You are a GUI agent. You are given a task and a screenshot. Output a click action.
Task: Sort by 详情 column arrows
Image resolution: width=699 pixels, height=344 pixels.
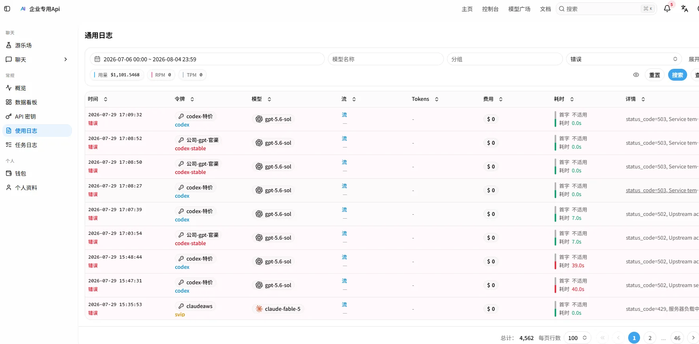(x=643, y=99)
